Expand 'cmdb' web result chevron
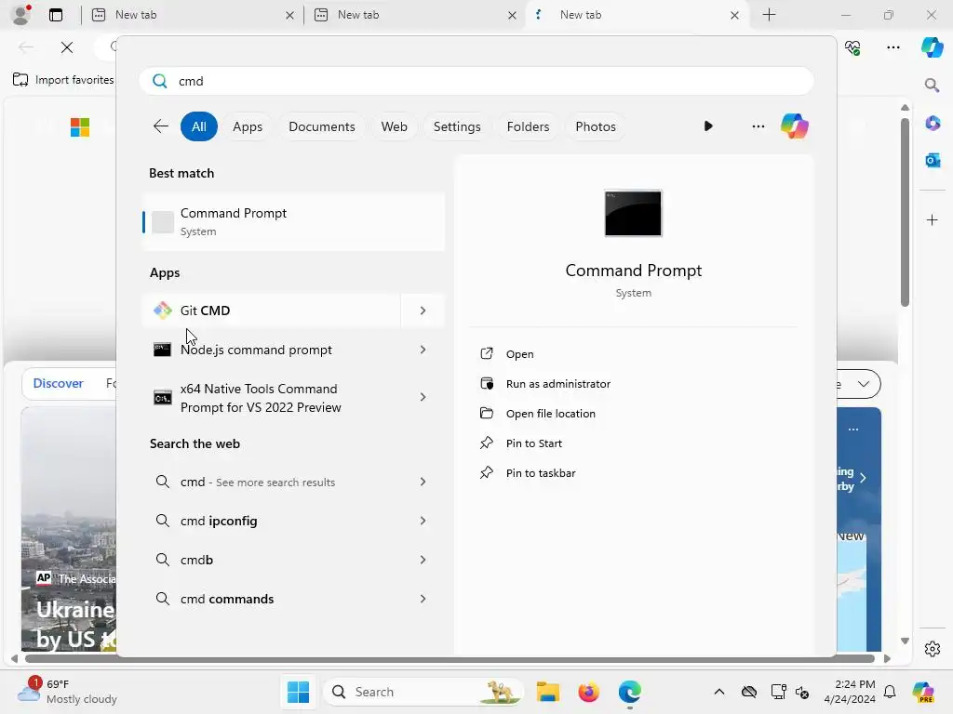This screenshot has width=953, height=714. [x=423, y=560]
